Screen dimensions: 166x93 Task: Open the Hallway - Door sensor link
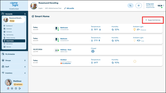pos(66,50)
